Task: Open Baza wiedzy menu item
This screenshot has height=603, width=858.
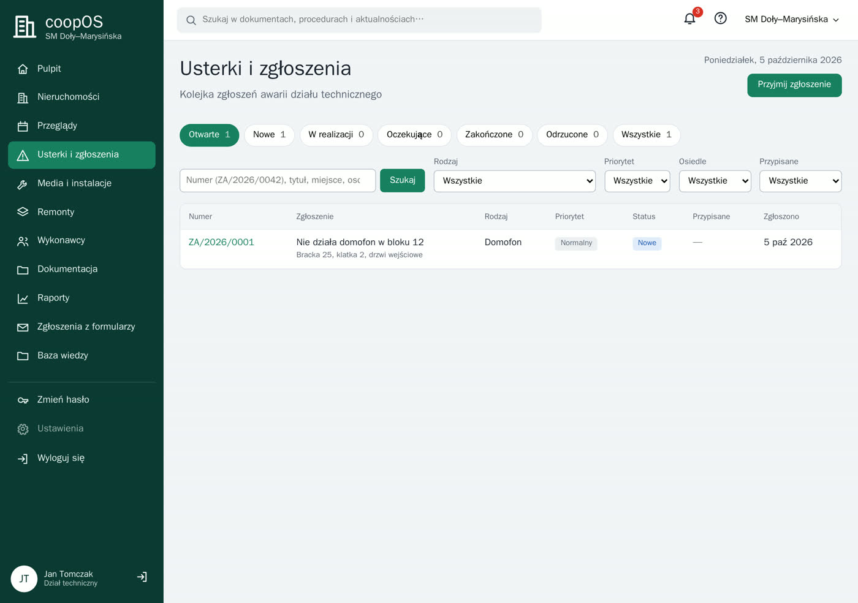Action: [x=82, y=355]
